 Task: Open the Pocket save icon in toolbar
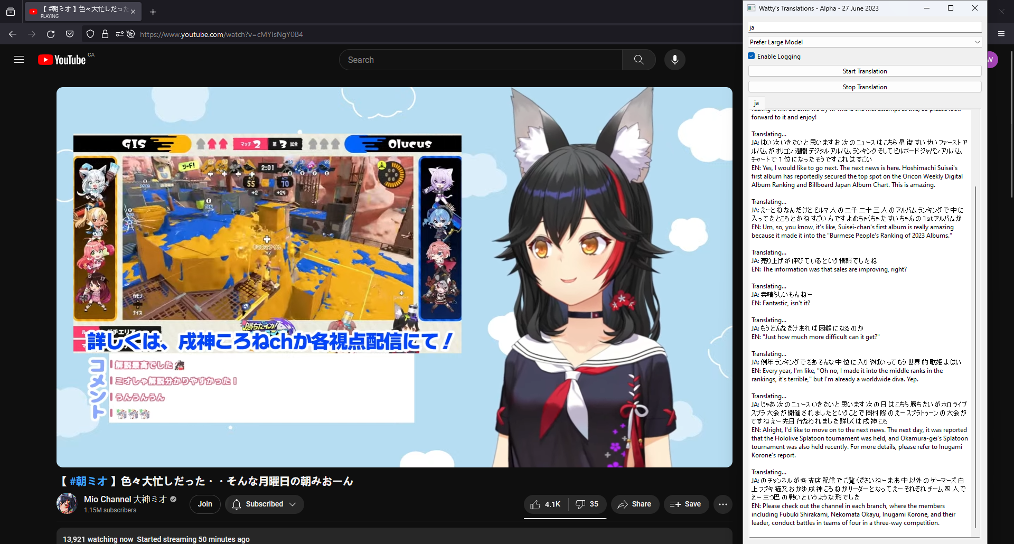(70, 34)
